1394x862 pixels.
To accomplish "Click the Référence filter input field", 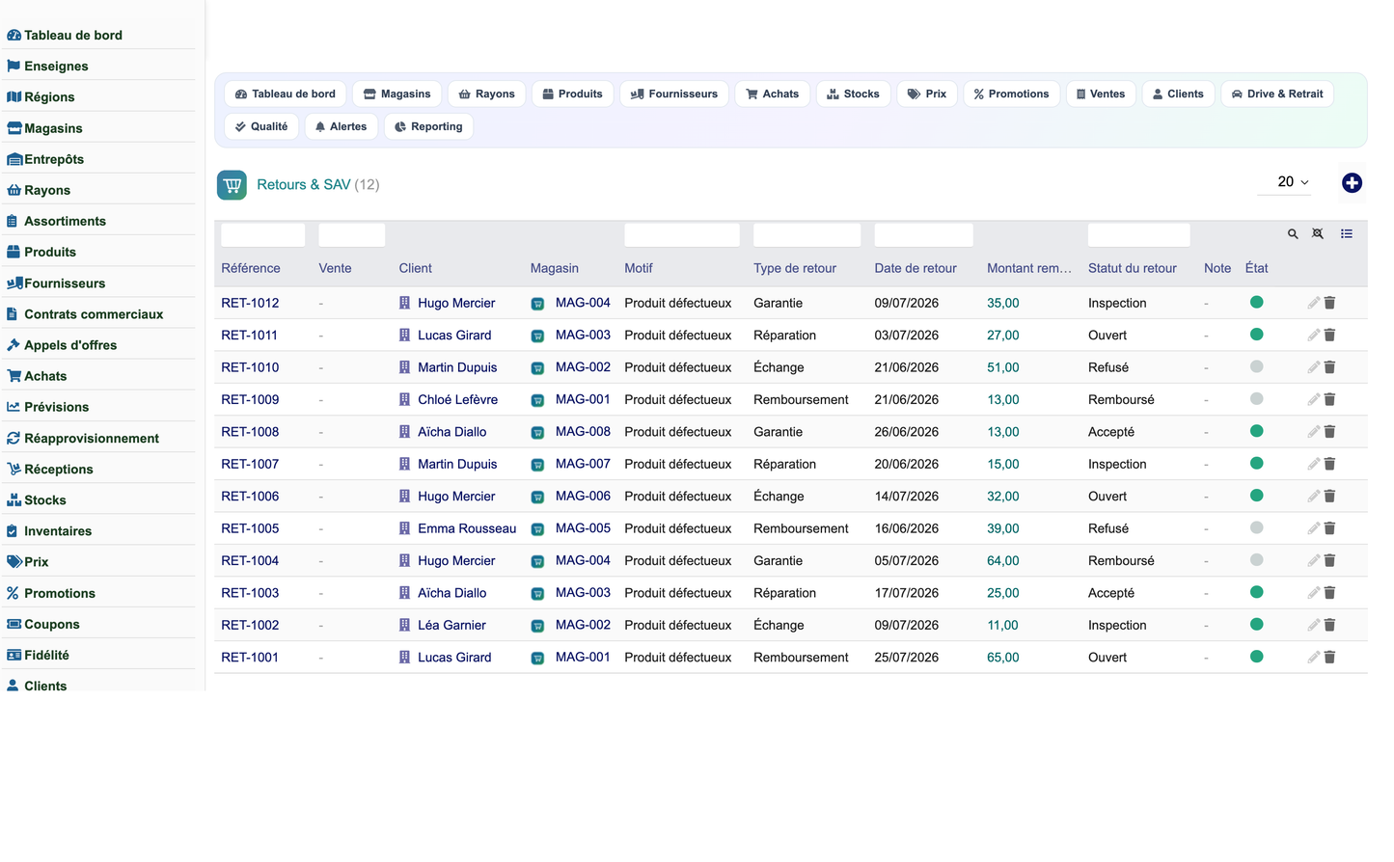I will pyautogui.click(x=263, y=235).
